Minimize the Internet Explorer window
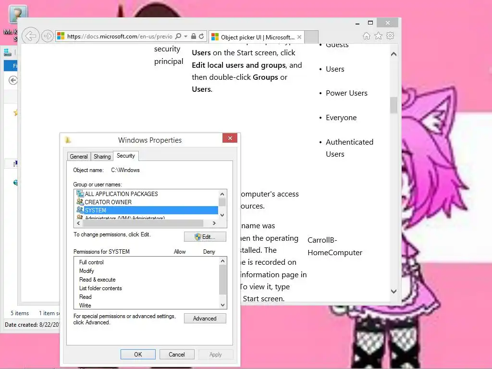This screenshot has width=492, height=369. (x=357, y=23)
